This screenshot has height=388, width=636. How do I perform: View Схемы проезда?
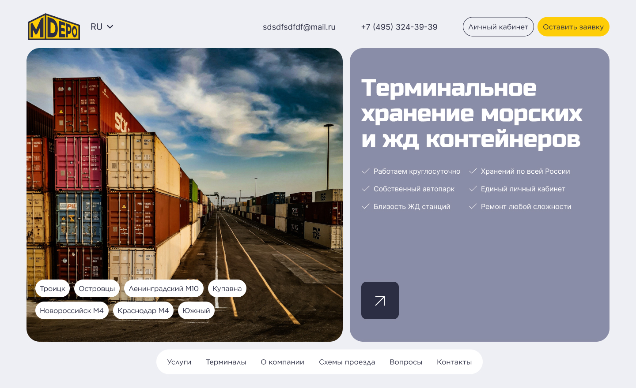(347, 362)
